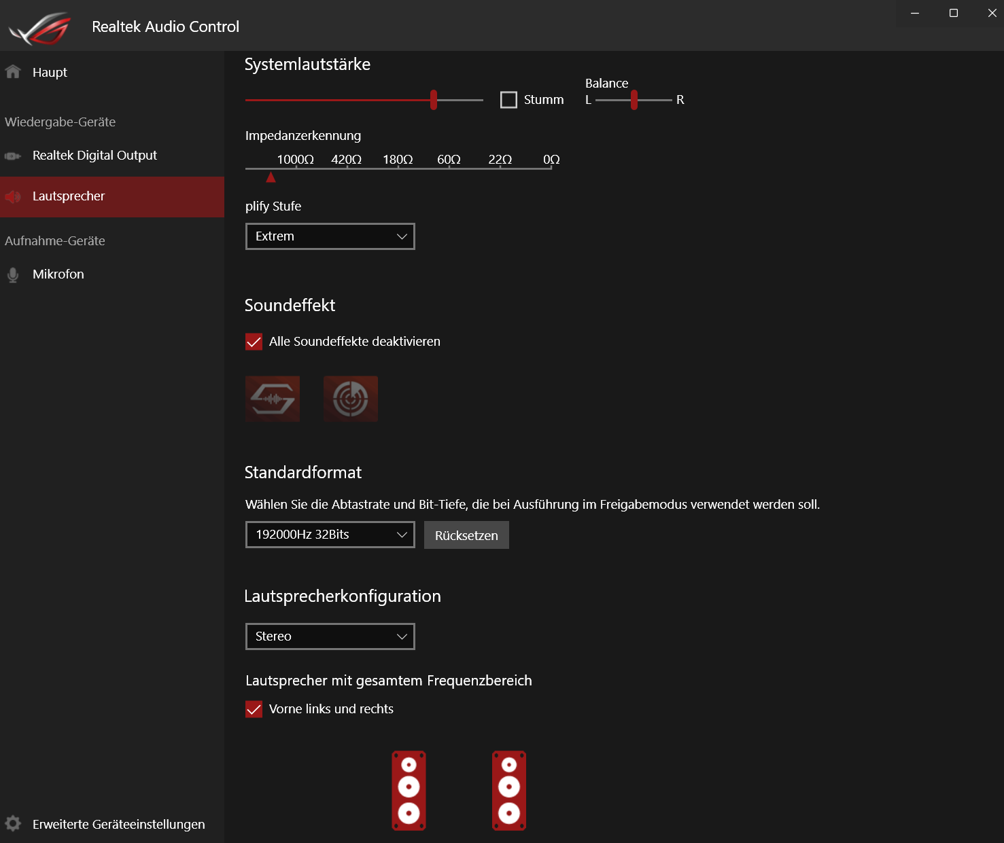Minimize the Realtek Audio Control window
This screenshot has width=1004, height=843.
point(915,13)
